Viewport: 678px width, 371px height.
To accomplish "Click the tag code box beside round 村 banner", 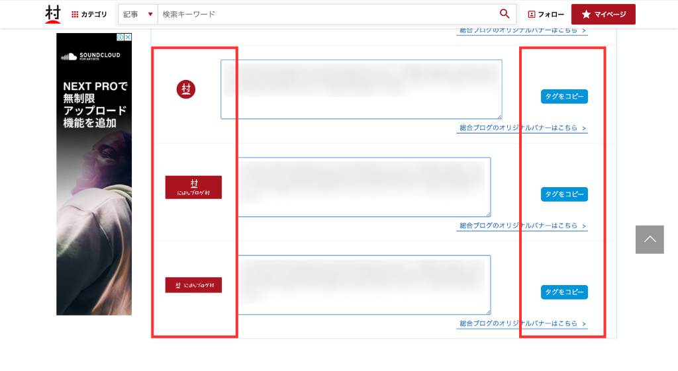I will click(x=361, y=89).
